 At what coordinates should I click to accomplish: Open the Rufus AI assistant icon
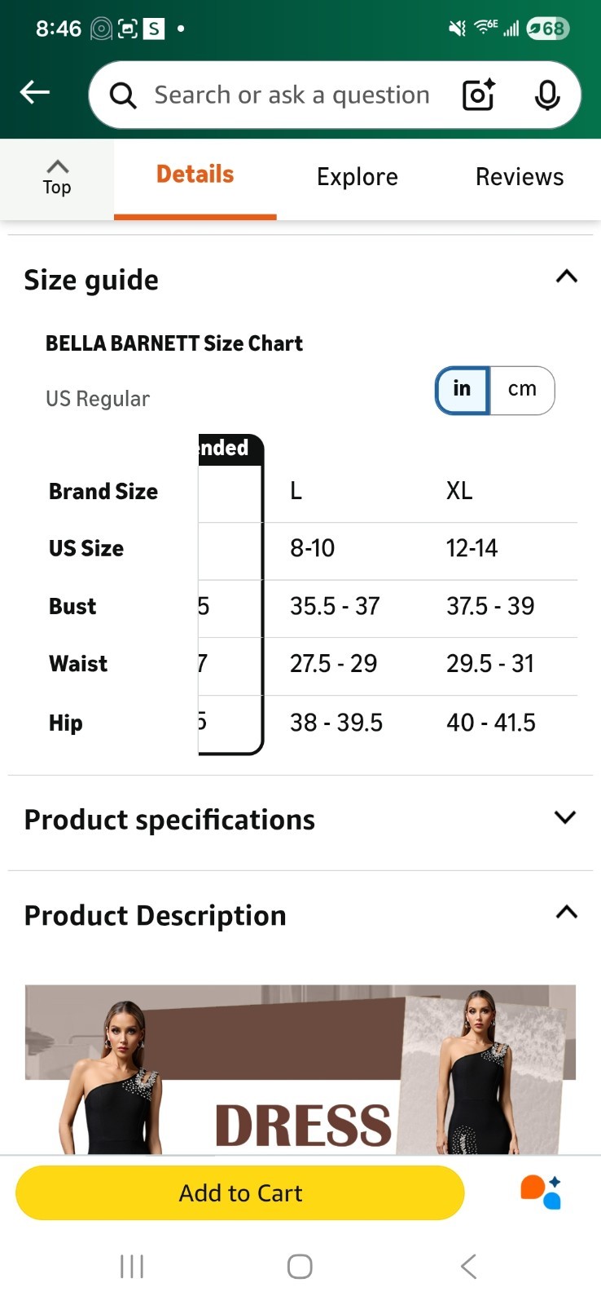(x=541, y=1192)
